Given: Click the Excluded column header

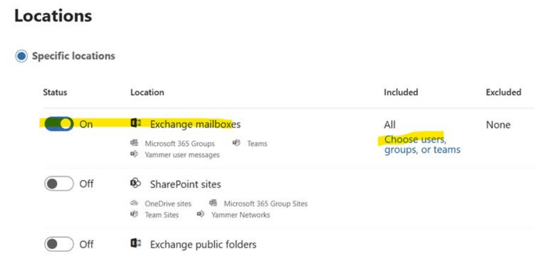Looking at the screenshot, I should 503,92.
